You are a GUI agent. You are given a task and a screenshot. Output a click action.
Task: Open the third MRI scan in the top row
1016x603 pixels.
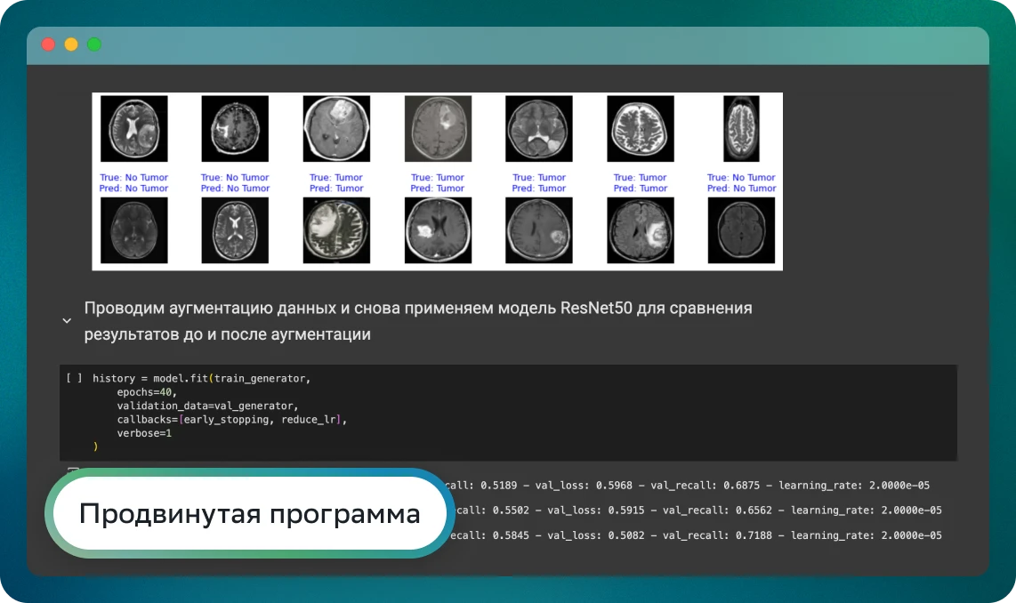pos(336,130)
